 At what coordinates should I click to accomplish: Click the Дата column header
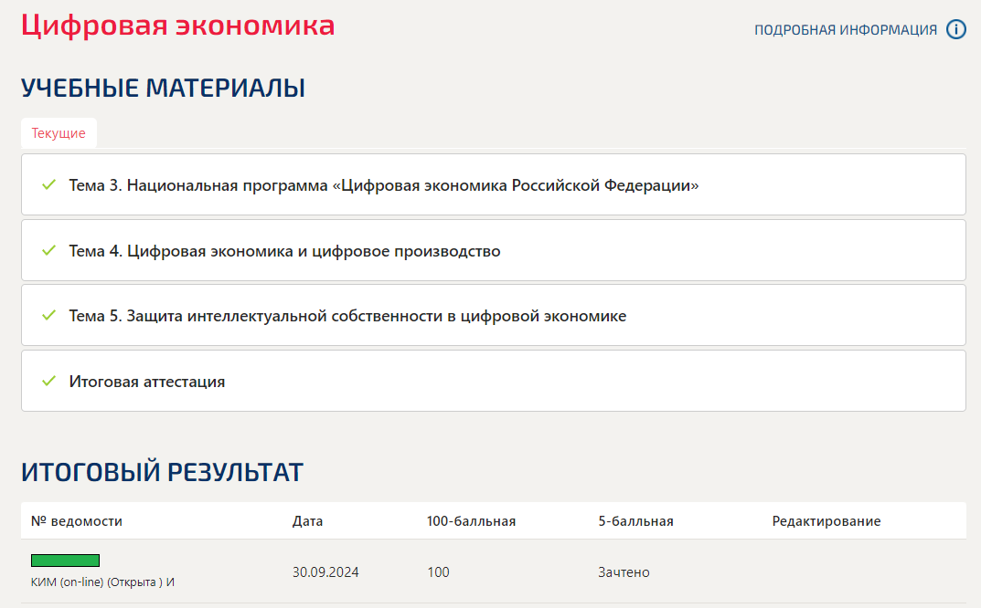click(x=307, y=521)
